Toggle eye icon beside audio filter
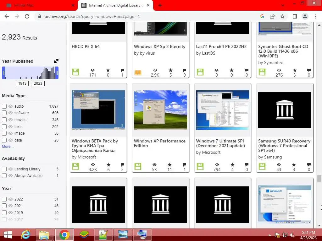 click(x=10, y=106)
